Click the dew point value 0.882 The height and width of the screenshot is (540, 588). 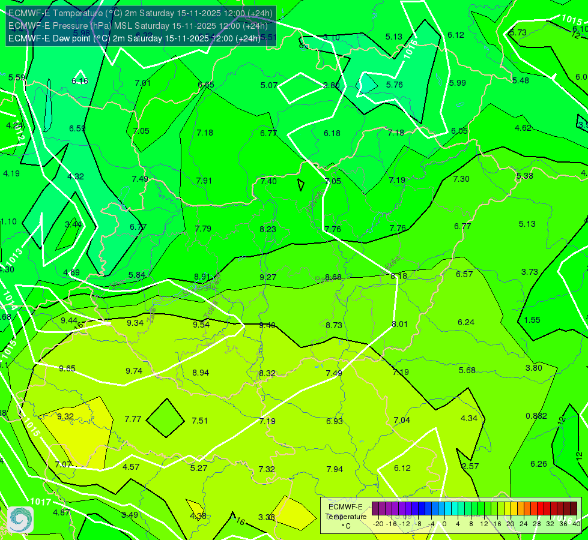[536, 416]
